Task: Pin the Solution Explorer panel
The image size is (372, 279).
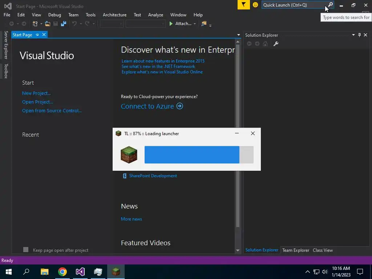Action: [x=359, y=35]
